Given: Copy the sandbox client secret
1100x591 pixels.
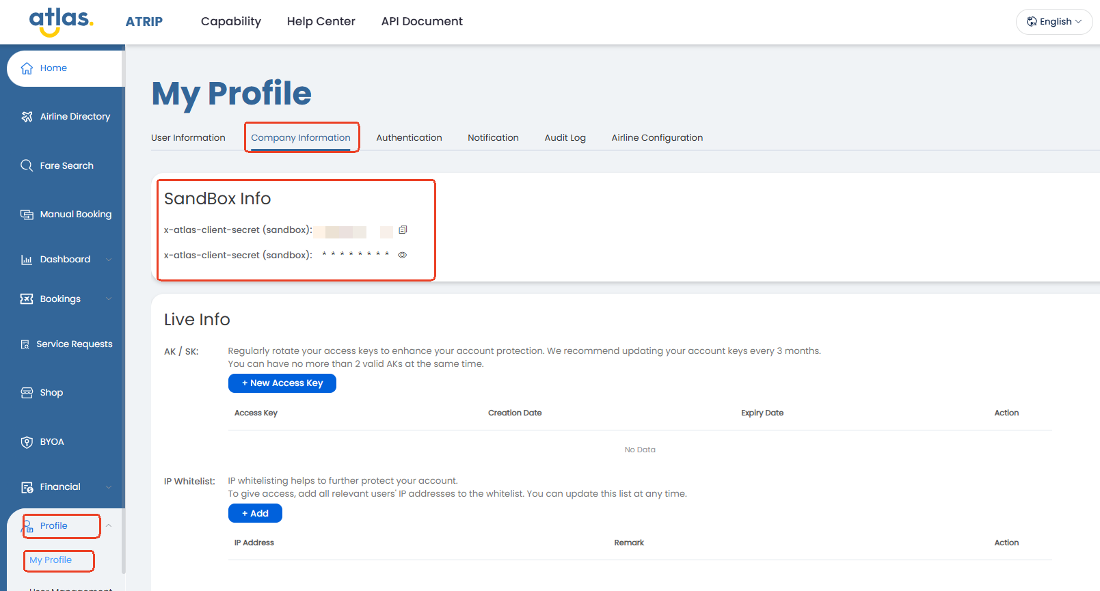Looking at the screenshot, I should click(403, 230).
